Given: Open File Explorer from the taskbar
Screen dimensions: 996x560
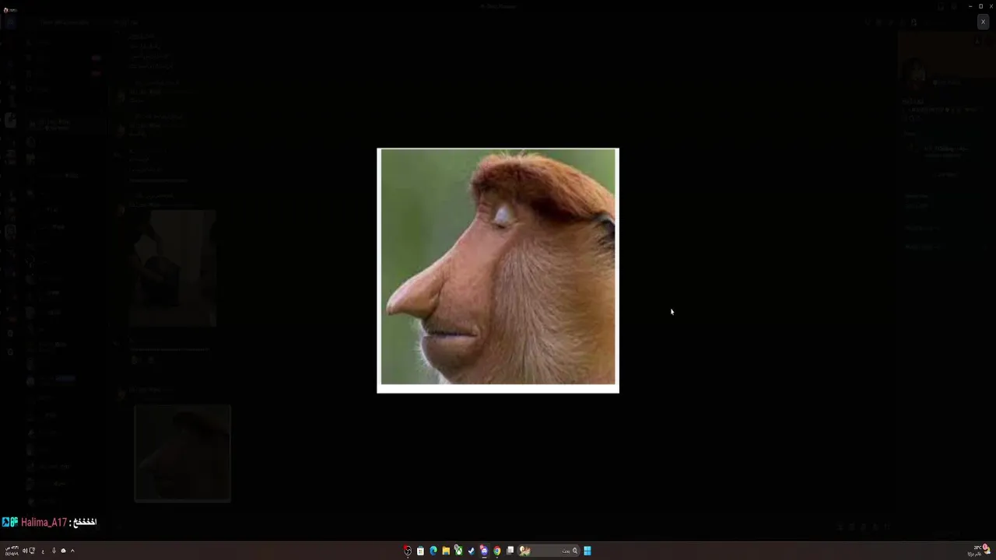Looking at the screenshot, I should pos(446,551).
